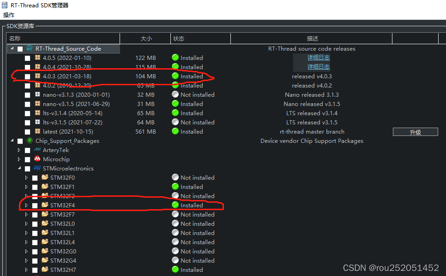Click the STMicroelectronics ST logo icon
Screen dimensions: 446x276
pos(37,168)
